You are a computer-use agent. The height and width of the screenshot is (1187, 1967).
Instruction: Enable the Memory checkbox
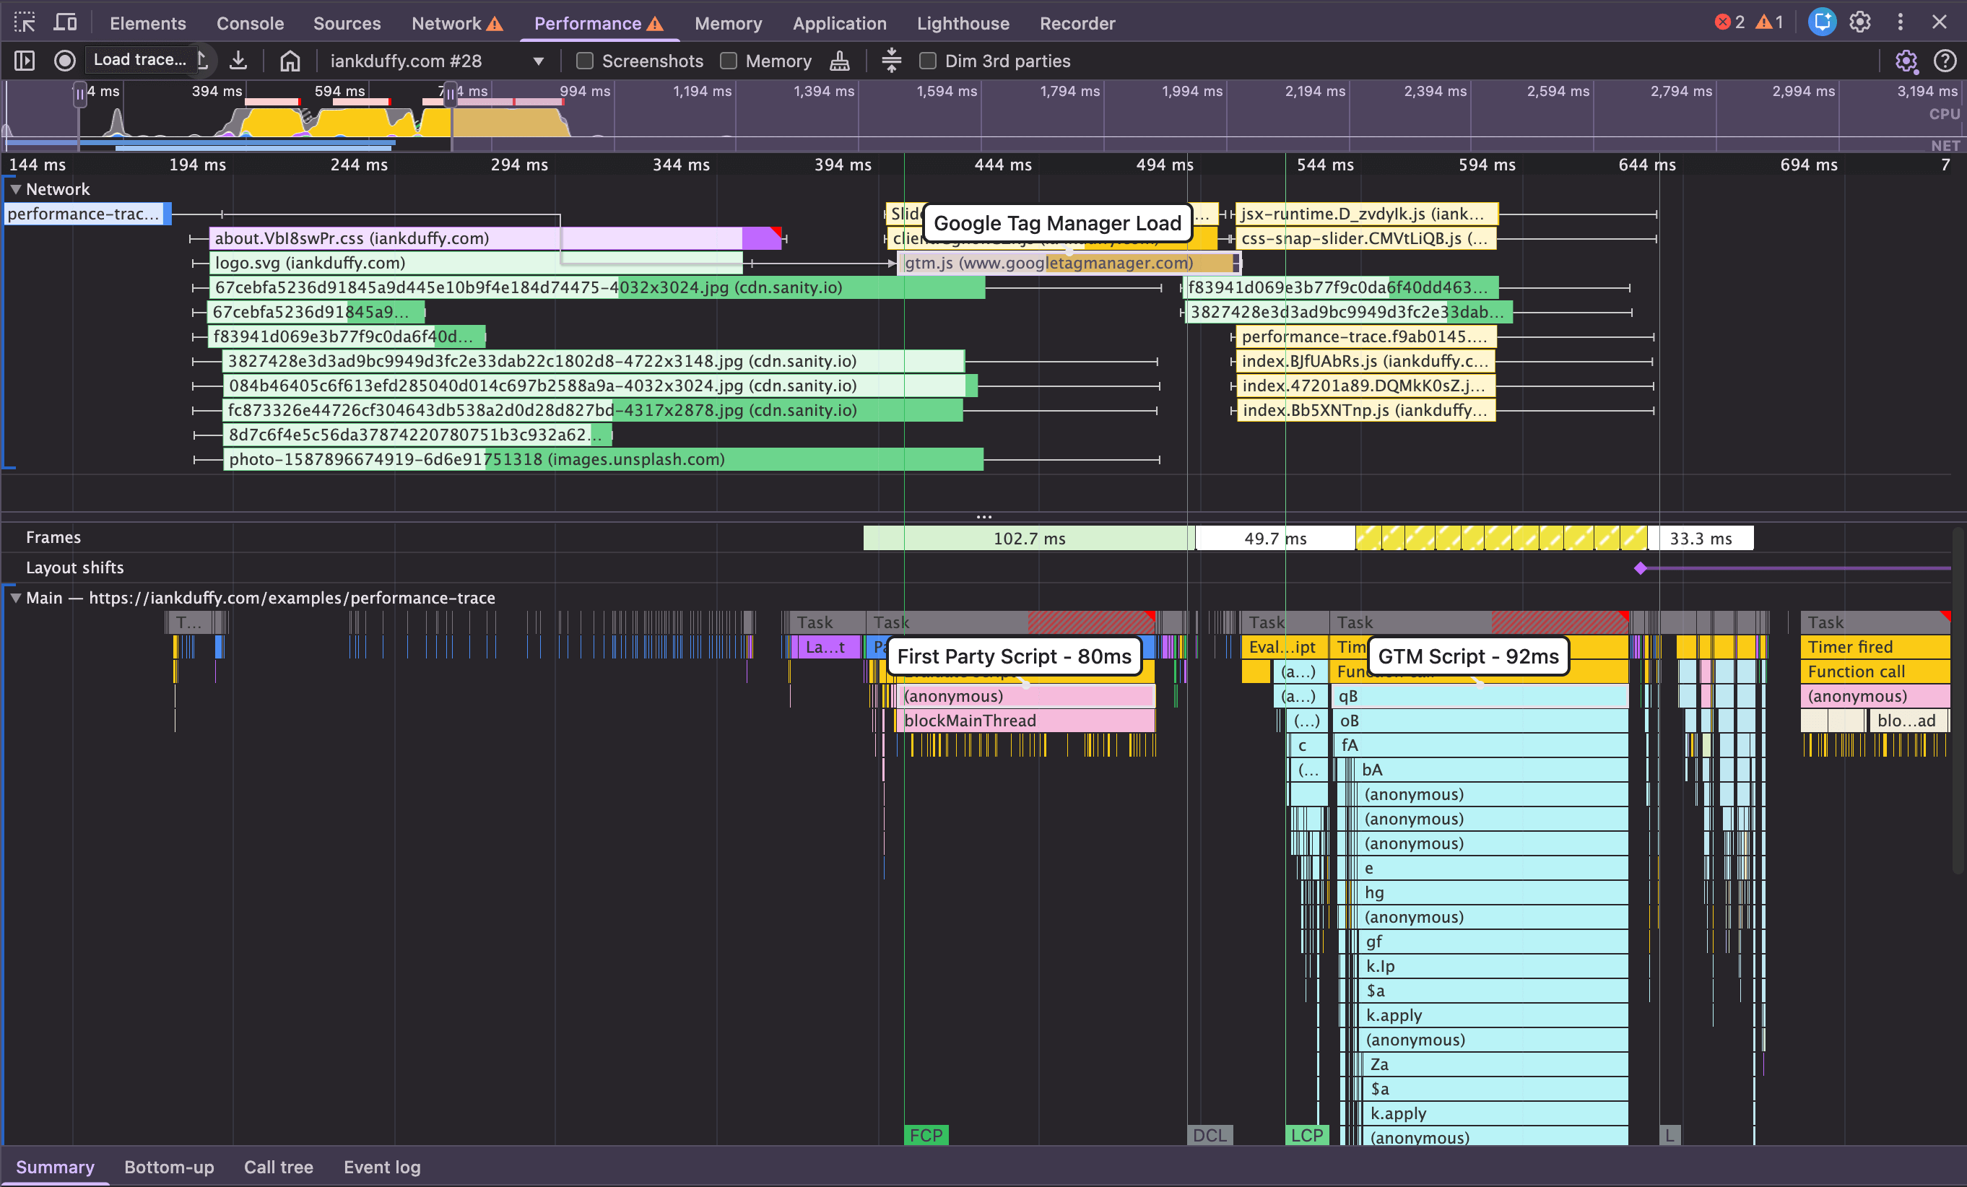729,61
